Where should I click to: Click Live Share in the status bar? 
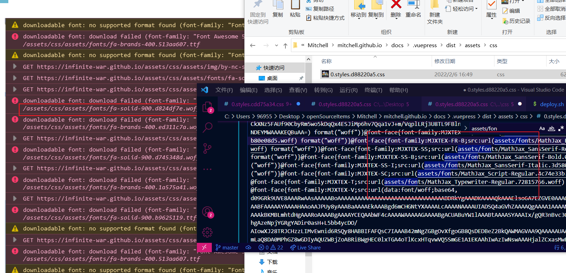[x=305, y=248]
